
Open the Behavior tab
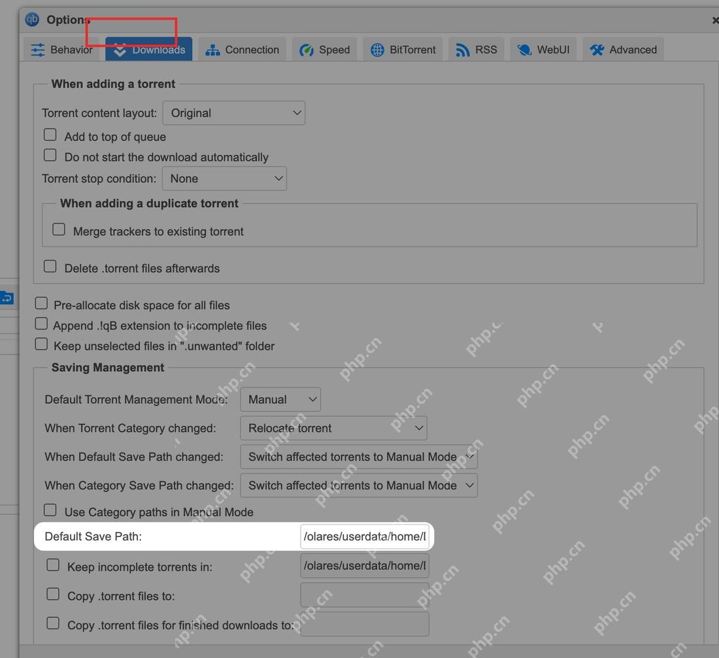(62, 49)
